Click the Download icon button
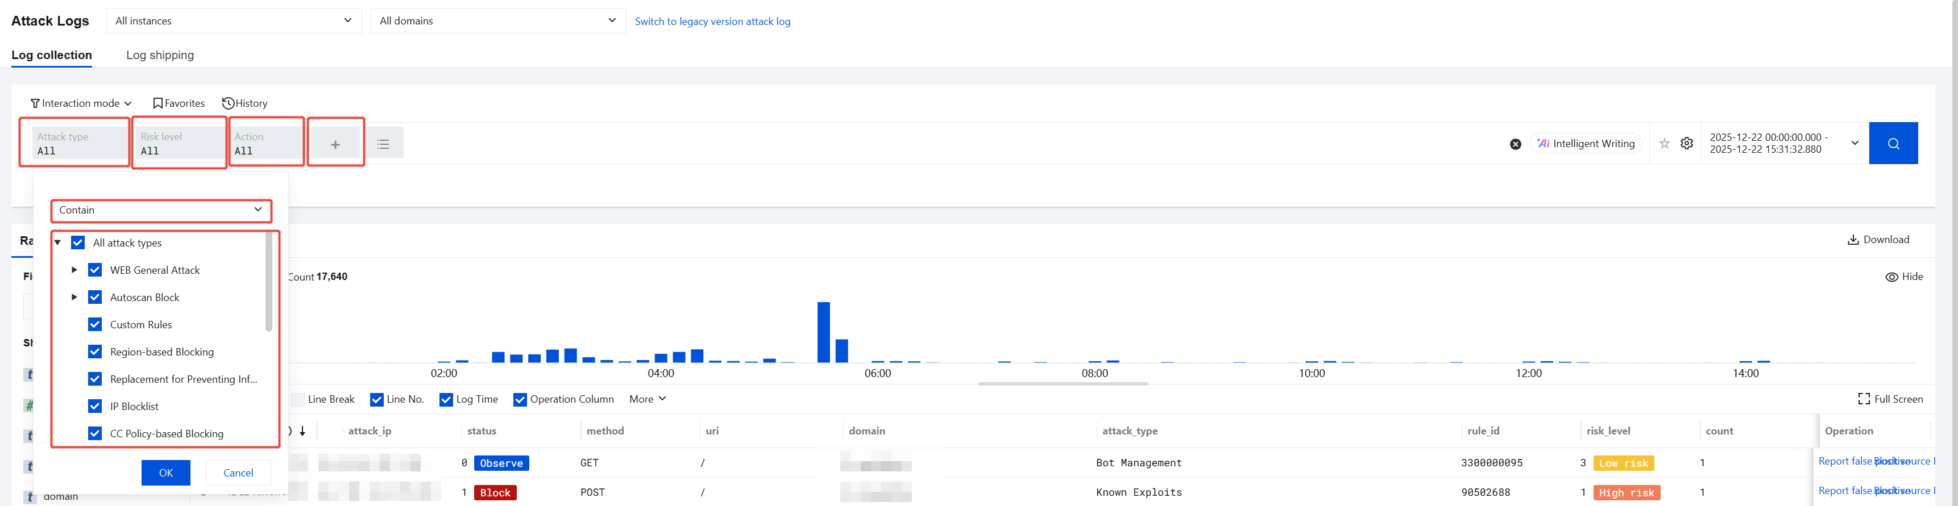The height and width of the screenshot is (506, 1958). (1878, 240)
